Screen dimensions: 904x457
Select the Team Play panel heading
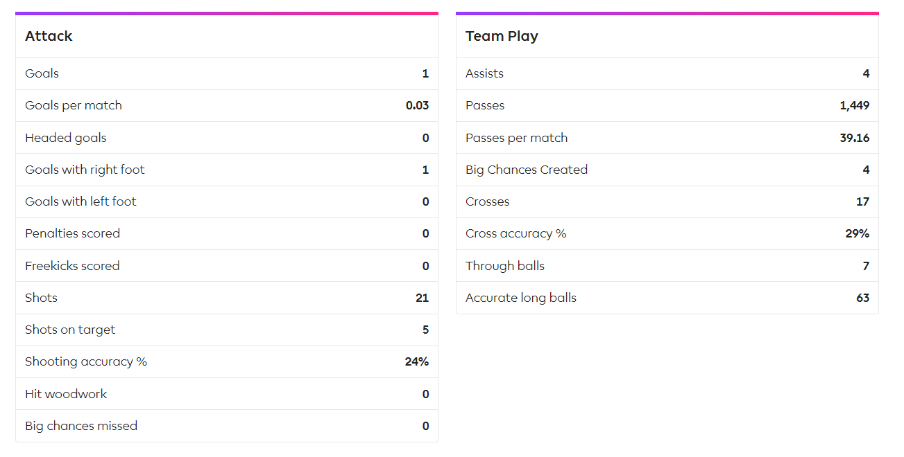tap(502, 37)
